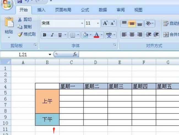Align text left
Viewport: 179px width, 135px height.
(124, 34)
